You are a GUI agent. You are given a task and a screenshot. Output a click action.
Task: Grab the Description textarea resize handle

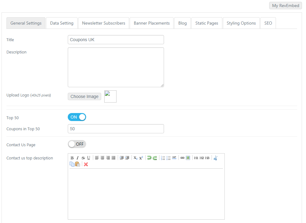162,85
